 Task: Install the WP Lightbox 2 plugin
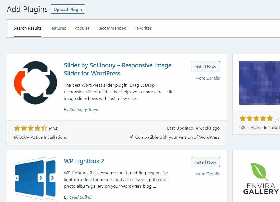click(205, 162)
